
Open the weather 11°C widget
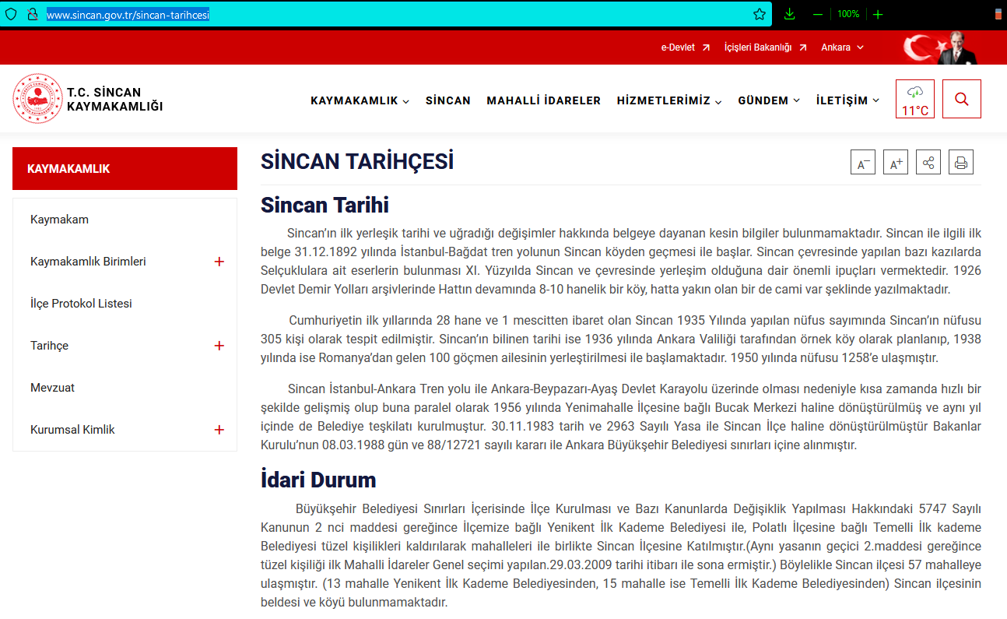pos(915,99)
